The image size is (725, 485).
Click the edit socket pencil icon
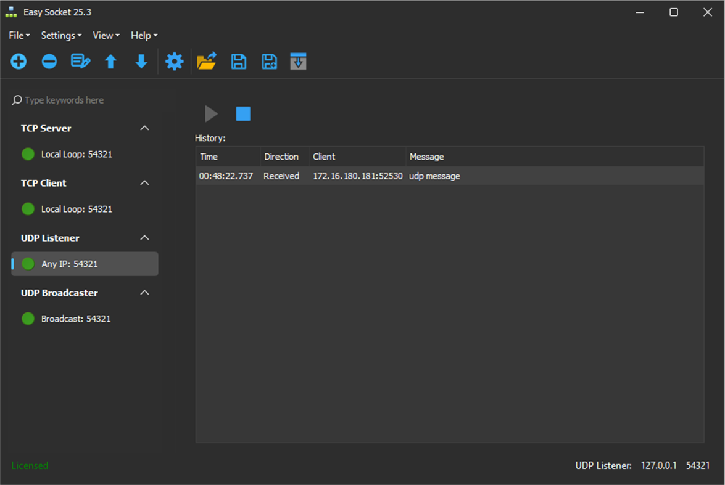point(80,61)
